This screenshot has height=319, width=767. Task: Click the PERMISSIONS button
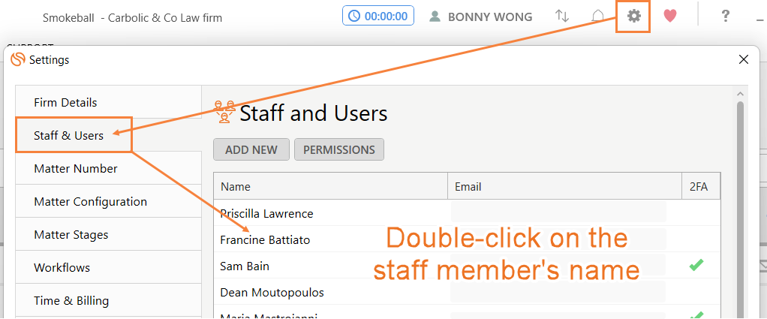[x=339, y=149]
